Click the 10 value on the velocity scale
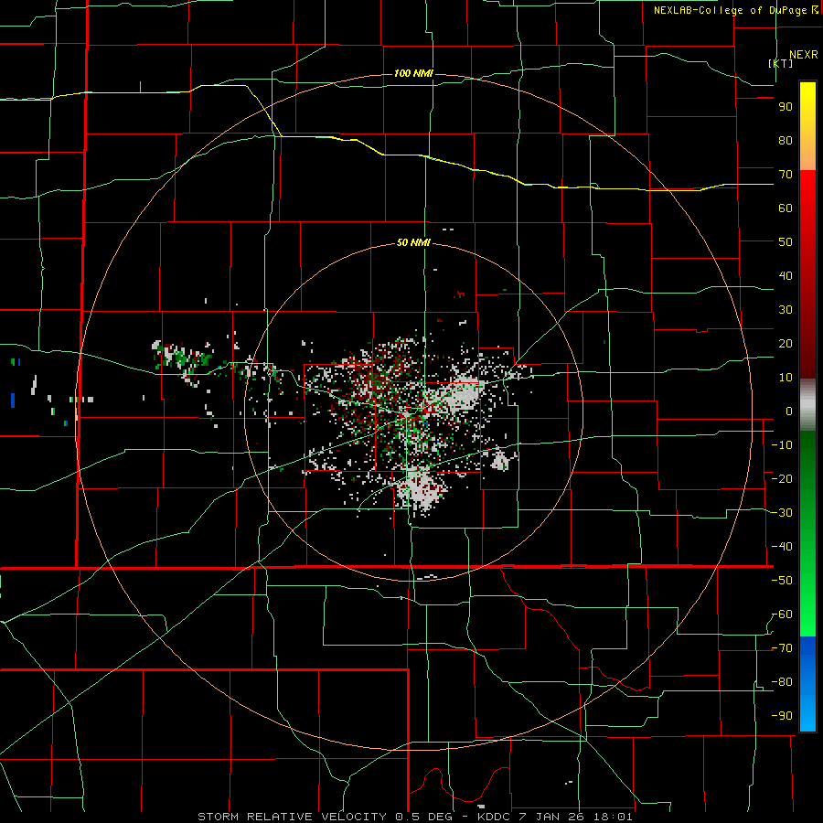Screen dimensions: 823x823 pyautogui.click(x=786, y=378)
